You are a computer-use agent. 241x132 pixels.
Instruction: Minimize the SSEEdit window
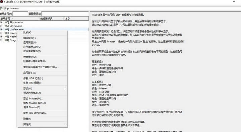point(234,2)
